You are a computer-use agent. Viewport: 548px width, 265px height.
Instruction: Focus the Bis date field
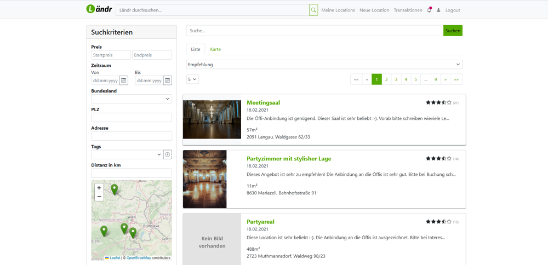pyautogui.click(x=149, y=80)
